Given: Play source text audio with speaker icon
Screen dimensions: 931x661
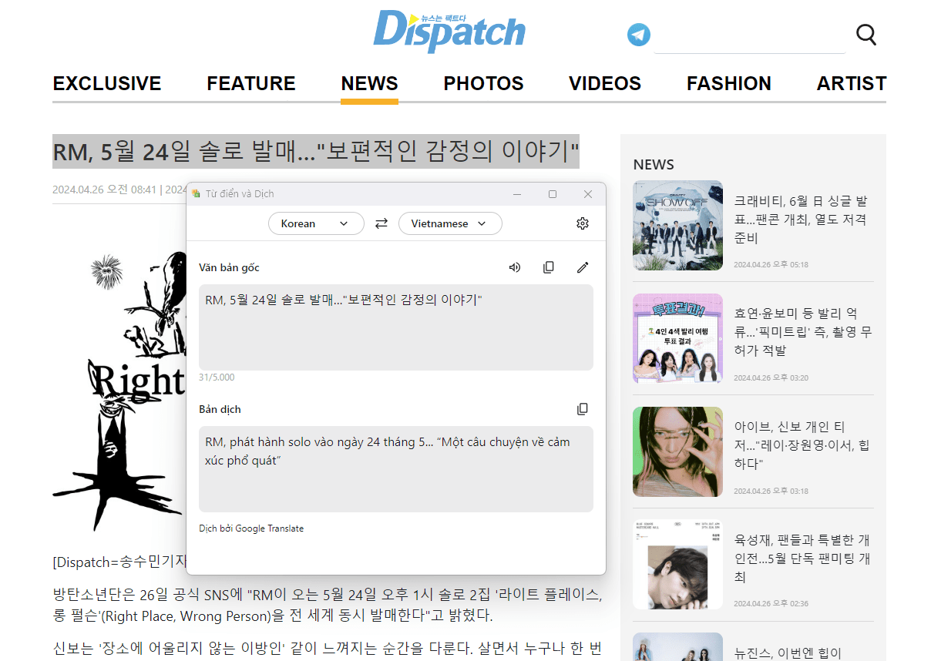Looking at the screenshot, I should (x=515, y=267).
